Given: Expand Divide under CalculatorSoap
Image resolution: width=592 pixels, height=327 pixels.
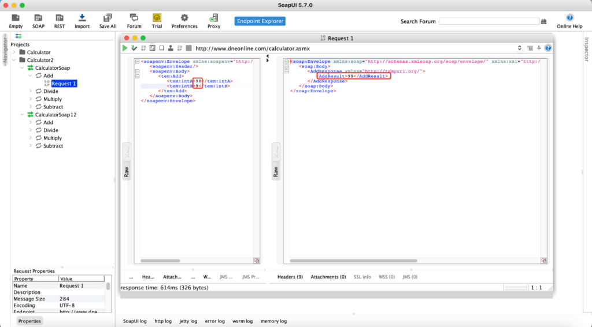Looking at the screenshot, I should coord(30,91).
